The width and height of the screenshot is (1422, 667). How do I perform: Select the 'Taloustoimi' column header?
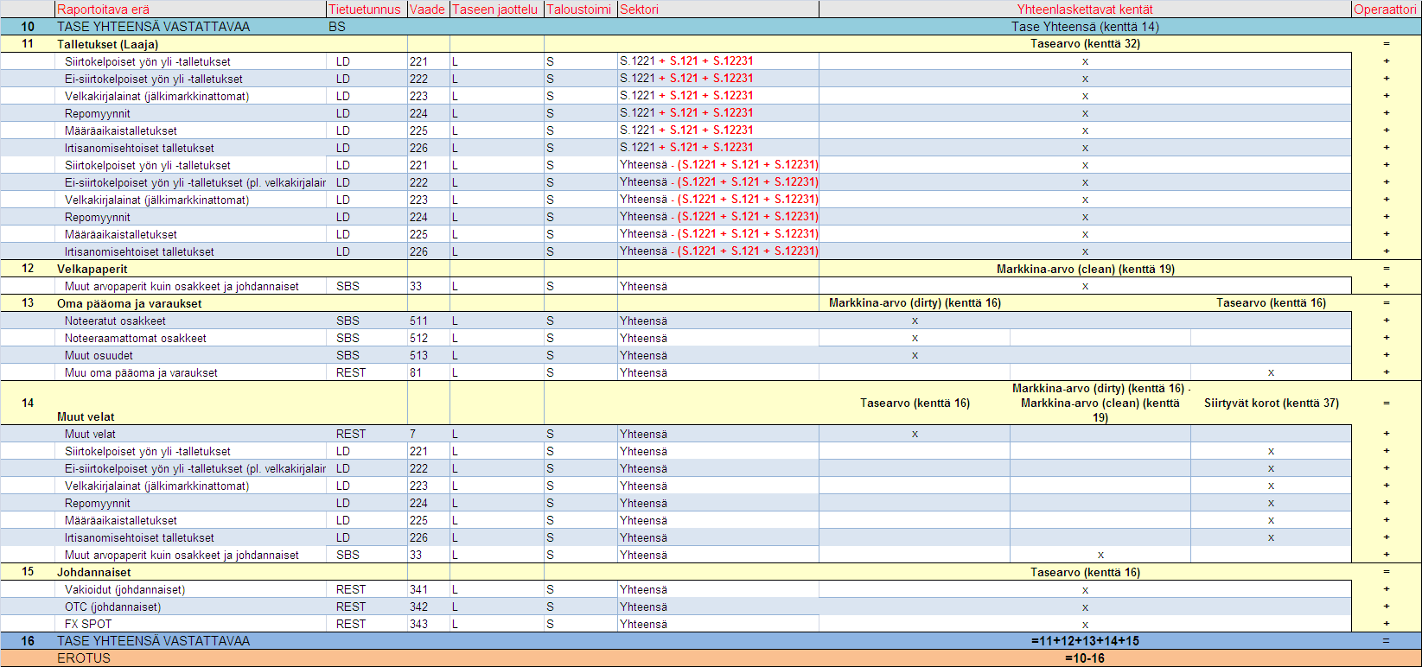coord(579,10)
